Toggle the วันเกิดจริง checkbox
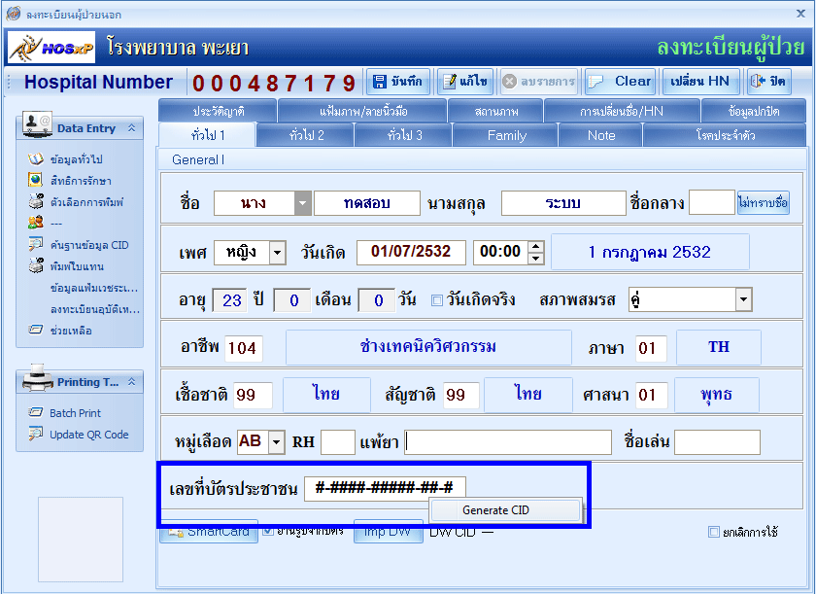 pyautogui.click(x=437, y=299)
